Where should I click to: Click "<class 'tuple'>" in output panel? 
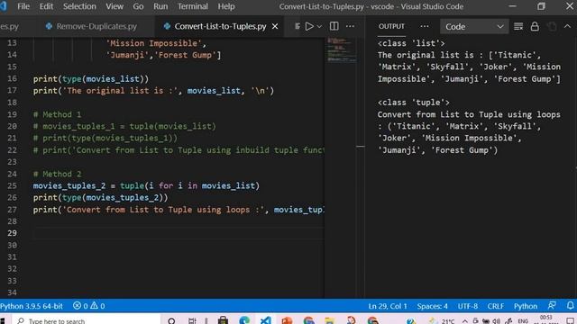click(413, 103)
